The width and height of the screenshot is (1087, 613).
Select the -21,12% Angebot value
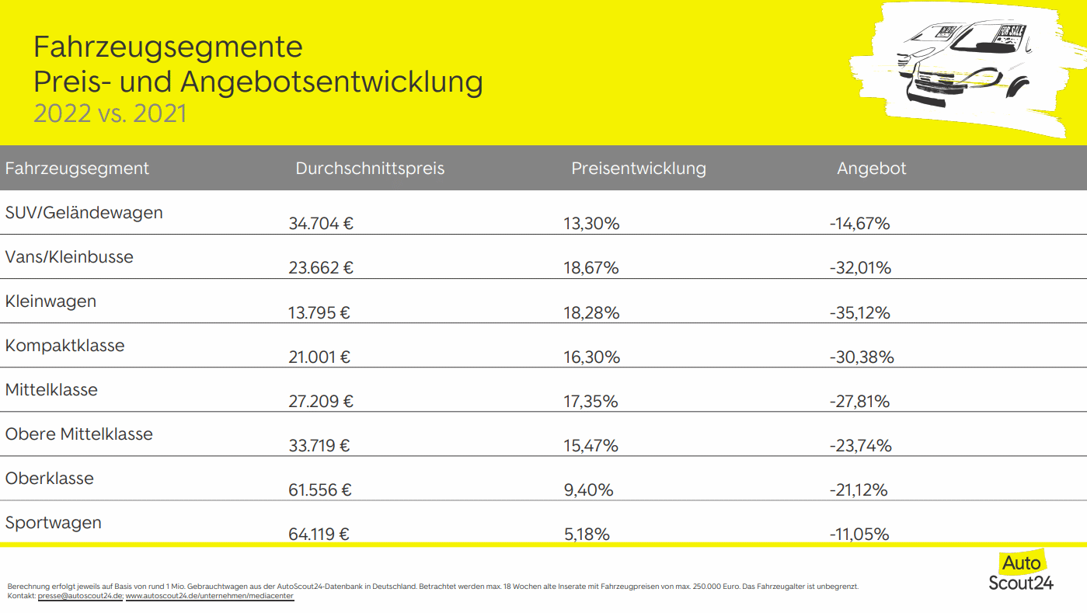pyautogui.click(x=858, y=490)
